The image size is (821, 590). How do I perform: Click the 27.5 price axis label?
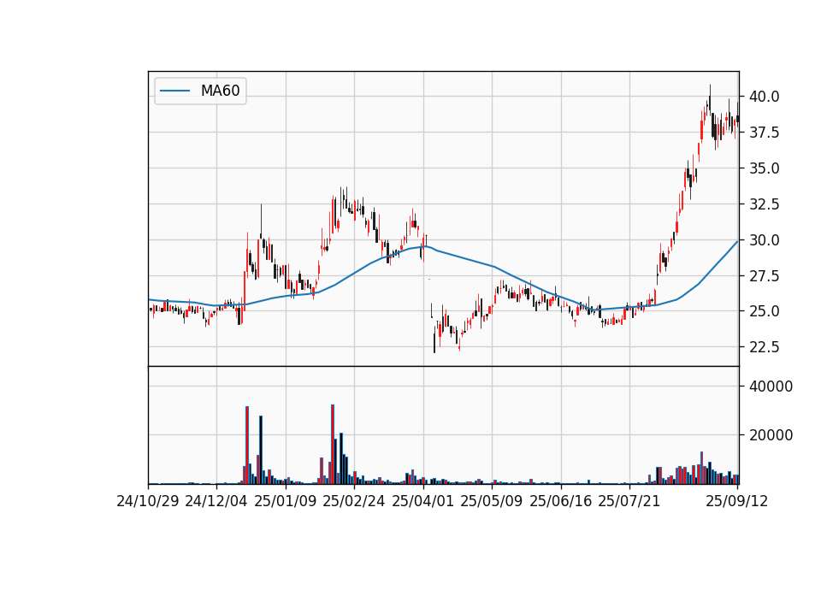(764, 276)
